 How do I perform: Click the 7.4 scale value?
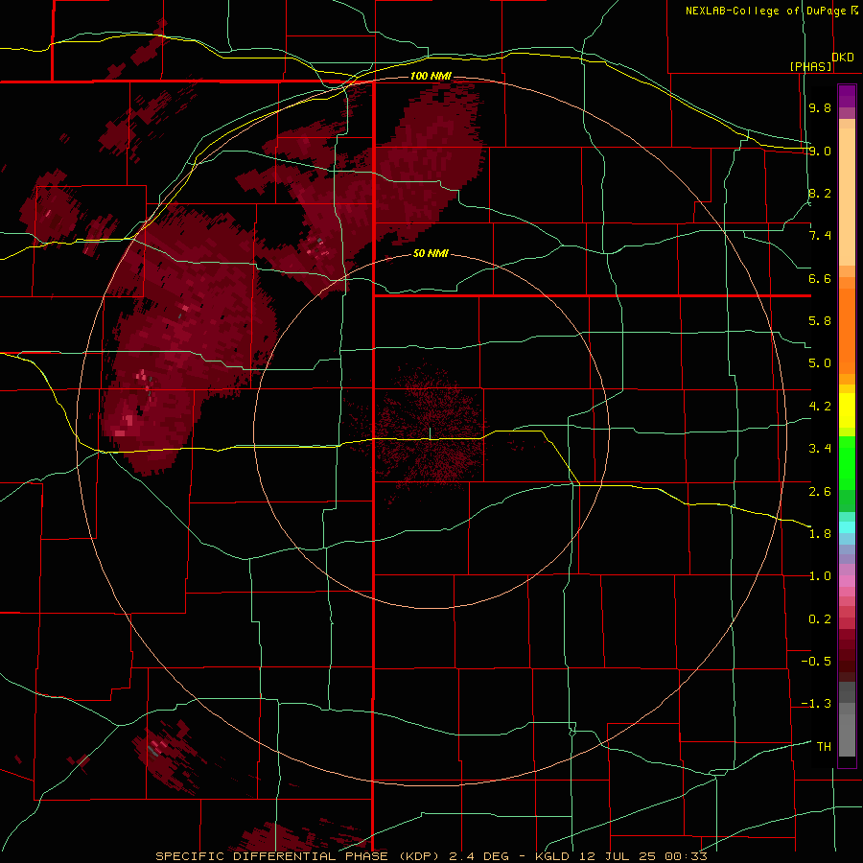pos(820,236)
